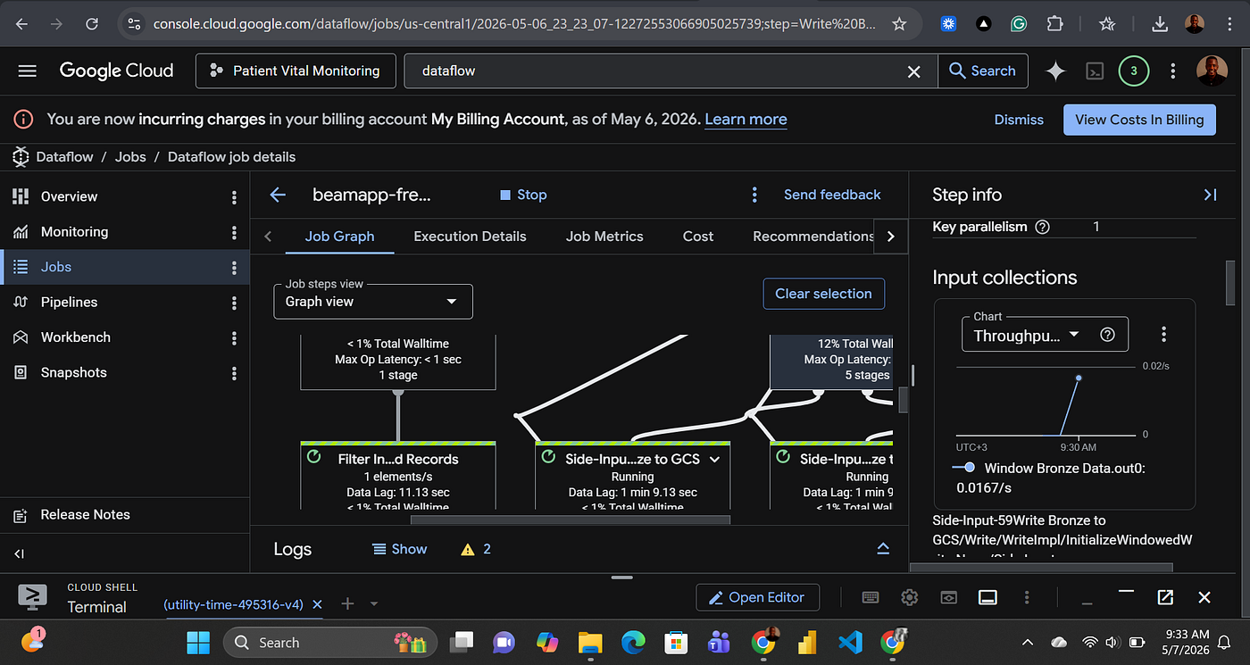Open the input collections chart options menu

(x=1163, y=335)
